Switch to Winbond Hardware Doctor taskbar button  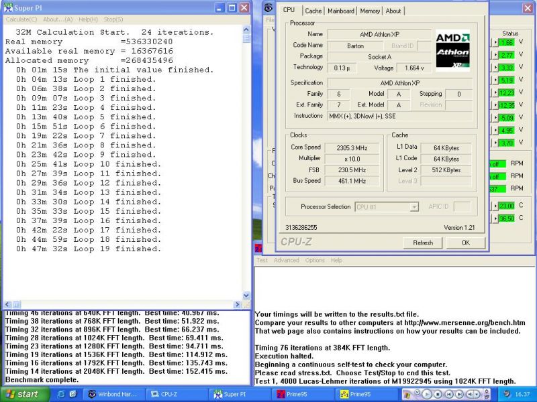pyautogui.click(x=113, y=394)
